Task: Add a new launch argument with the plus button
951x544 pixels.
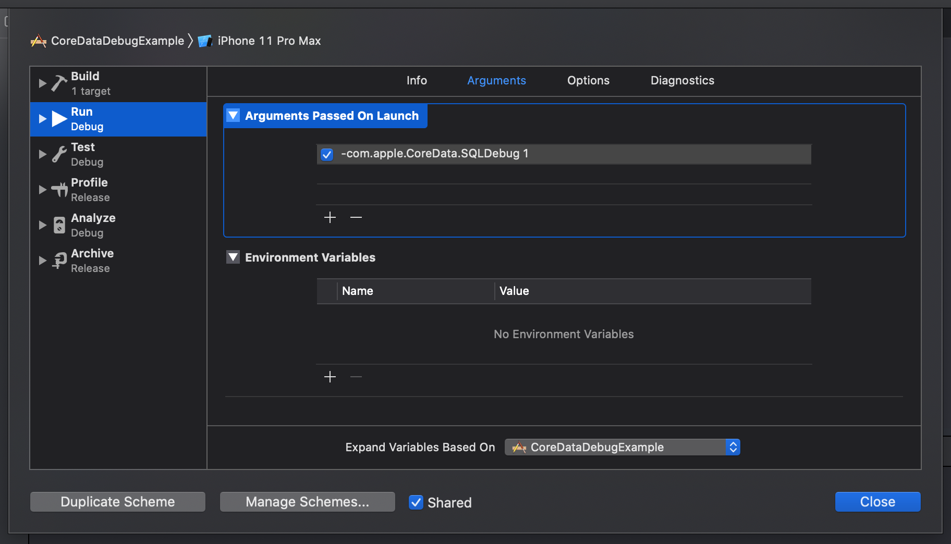Action: click(330, 217)
